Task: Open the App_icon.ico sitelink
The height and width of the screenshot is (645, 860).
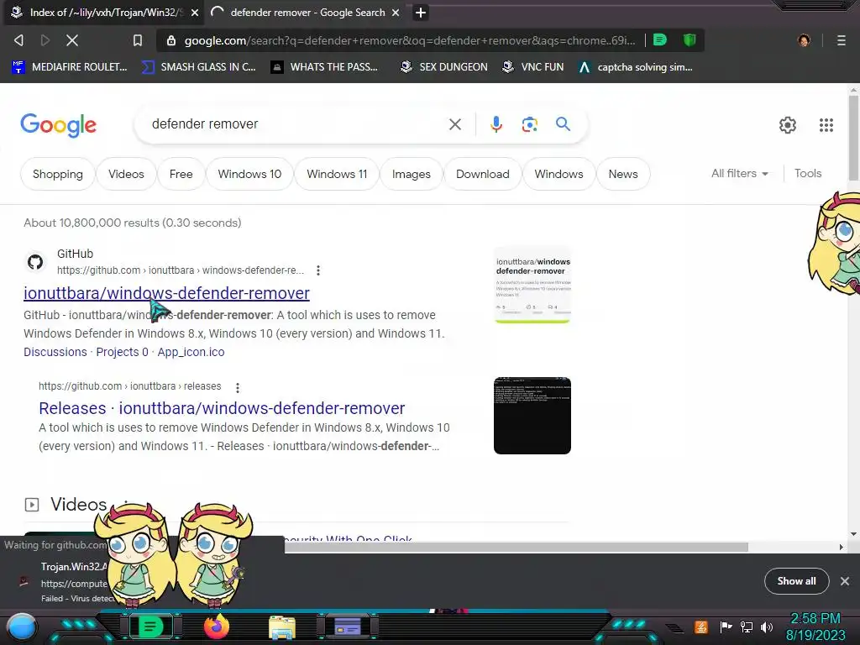Action: 191,352
